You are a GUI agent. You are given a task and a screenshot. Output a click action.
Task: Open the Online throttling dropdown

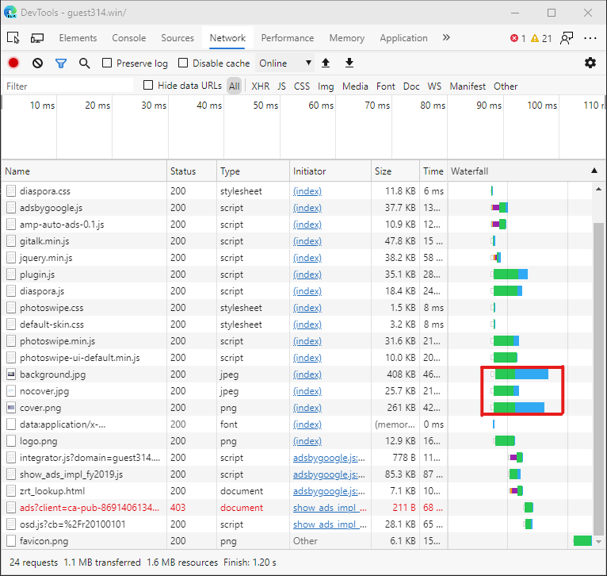(285, 63)
